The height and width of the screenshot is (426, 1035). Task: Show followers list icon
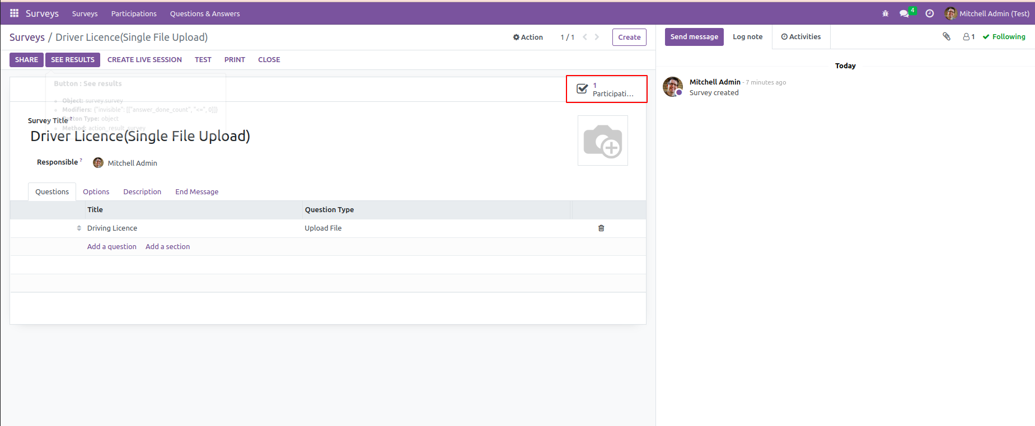[968, 37]
